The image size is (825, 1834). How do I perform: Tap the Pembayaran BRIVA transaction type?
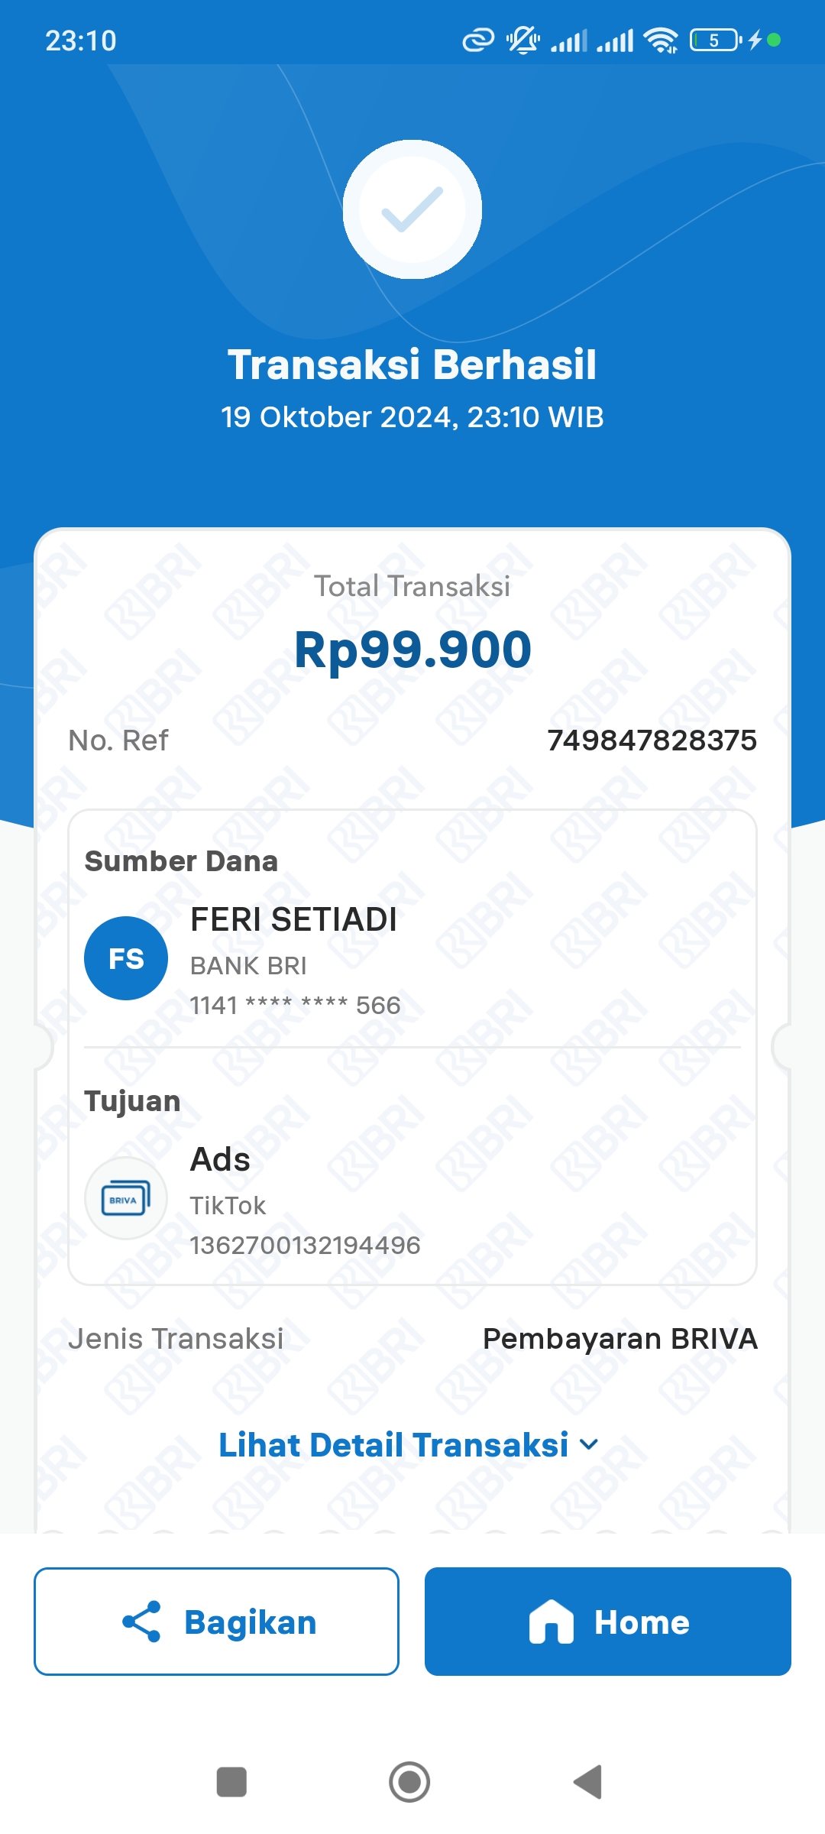pyautogui.click(x=620, y=1339)
